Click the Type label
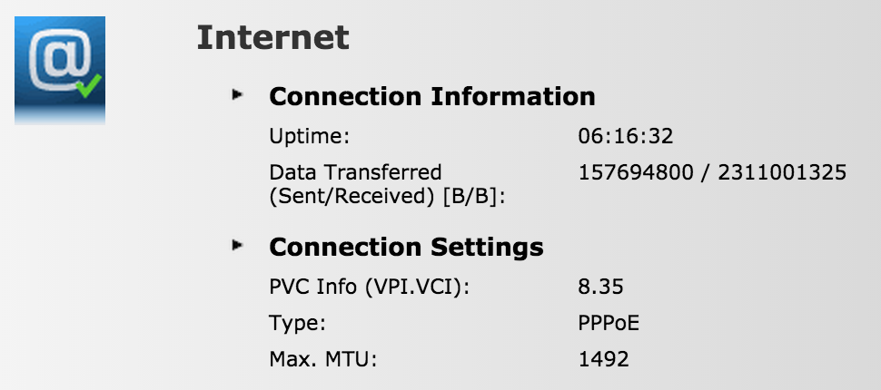 click(297, 324)
